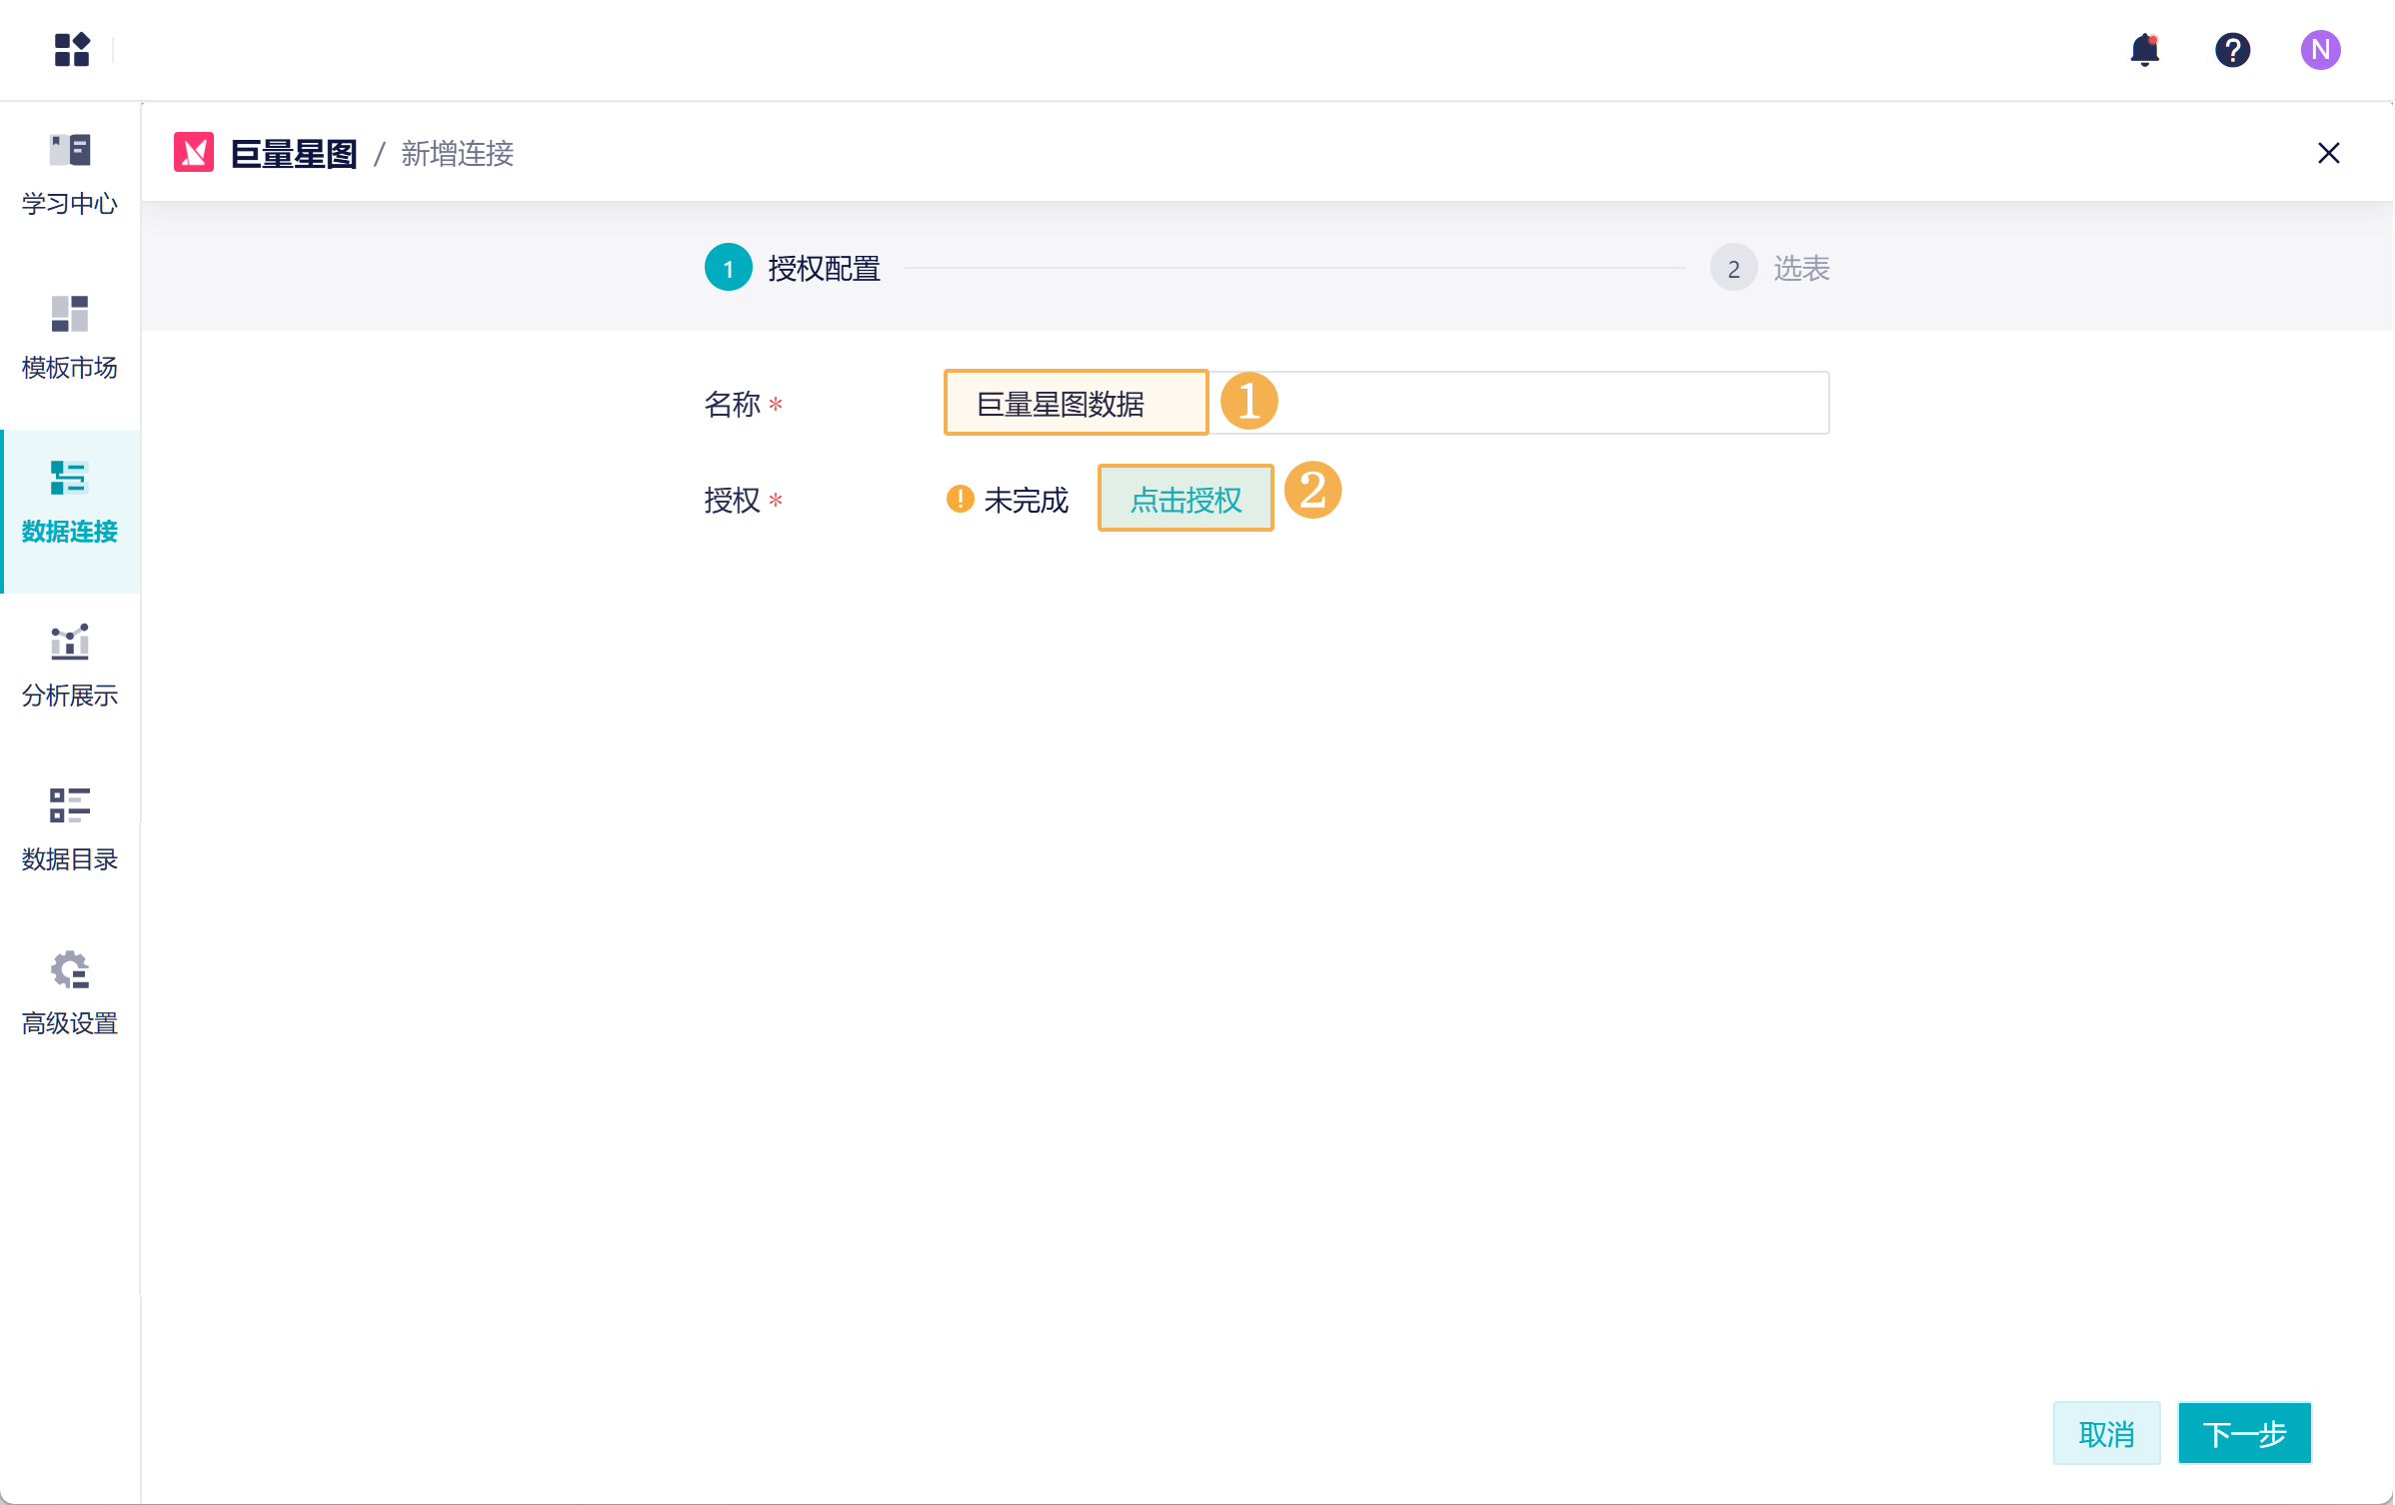Select step 2 选表

click(1733, 268)
